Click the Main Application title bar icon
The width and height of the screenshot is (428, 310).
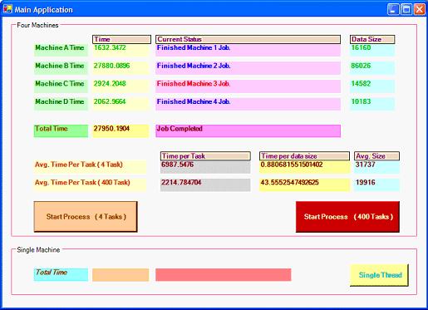pyautogui.click(x=7, y=9)
